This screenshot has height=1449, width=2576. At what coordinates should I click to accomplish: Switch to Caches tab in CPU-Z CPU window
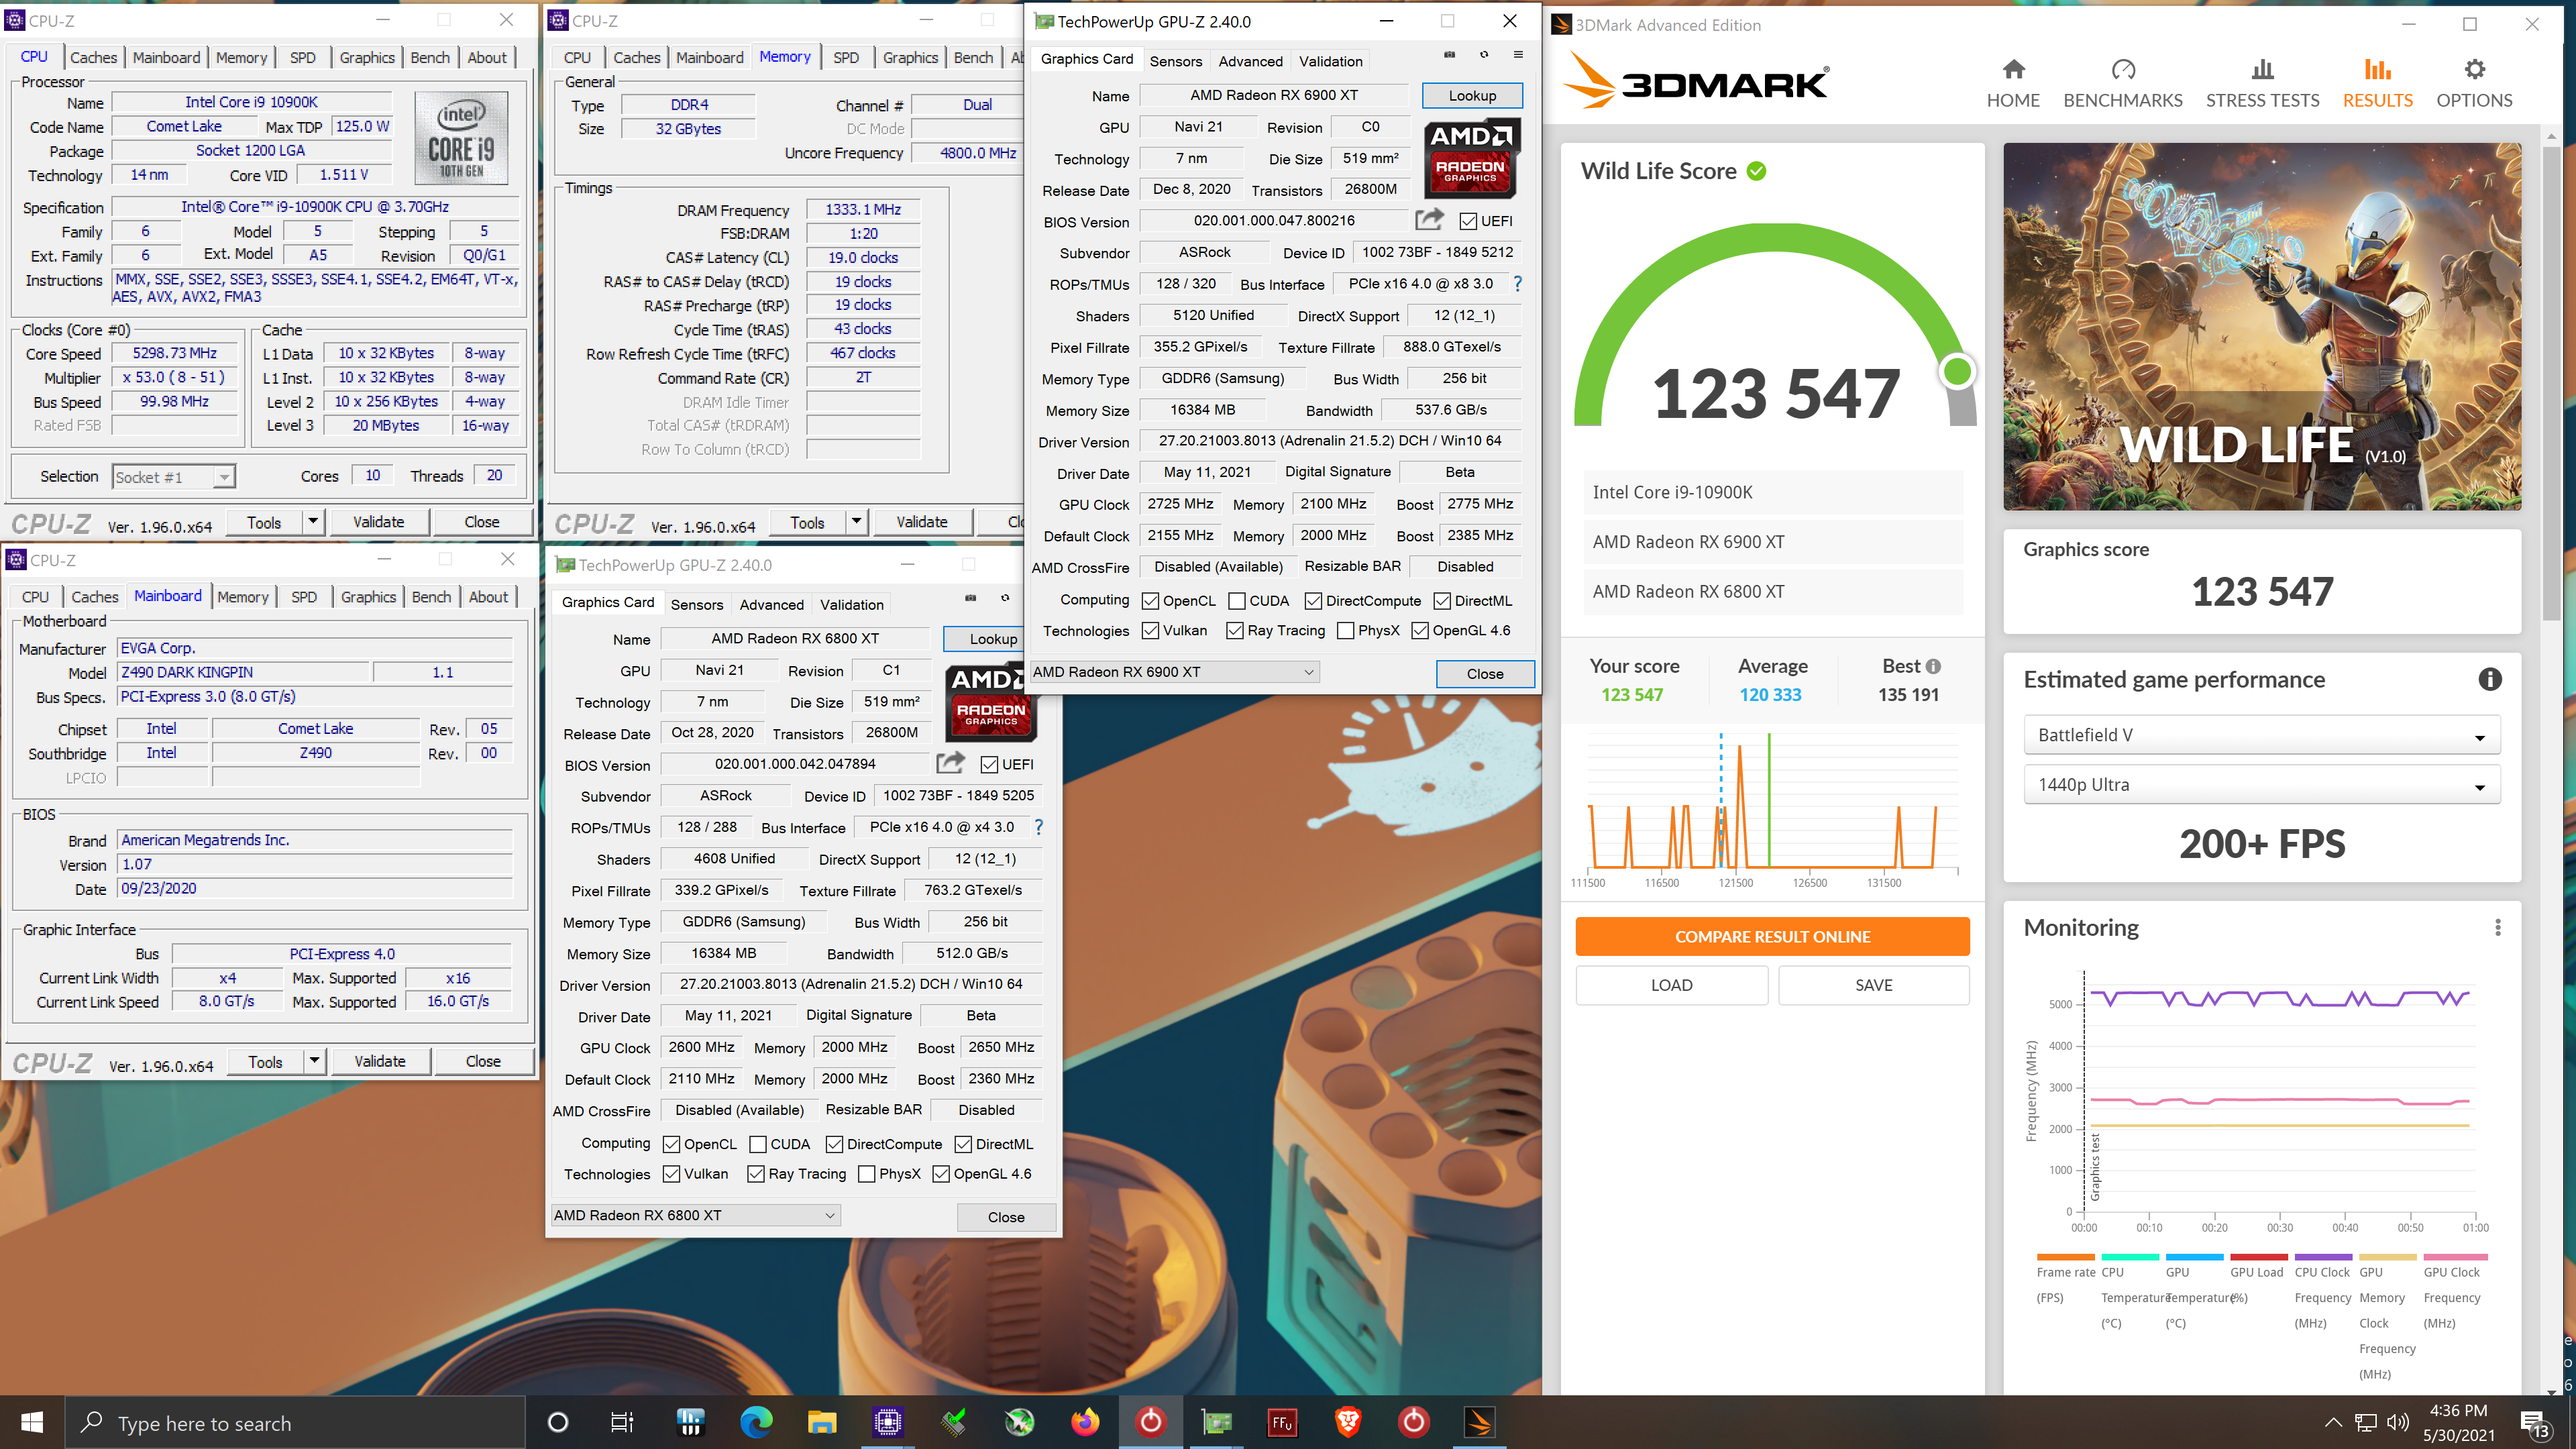tap(94, 58)
